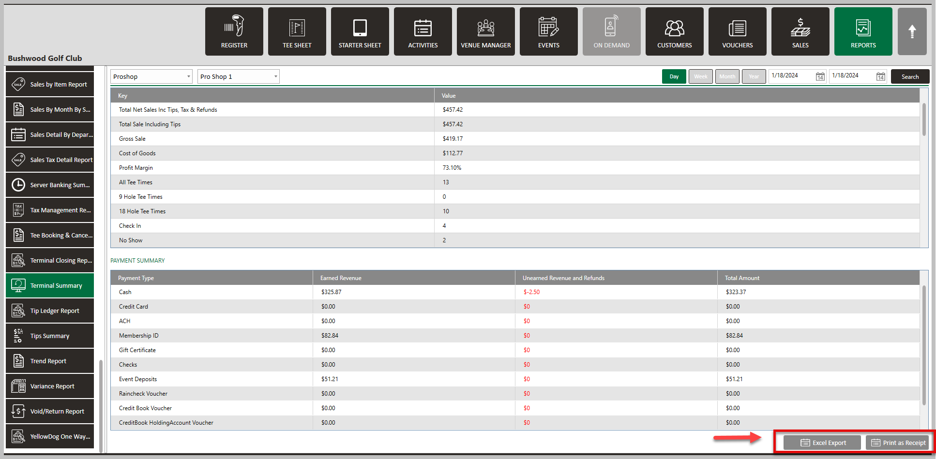The height and width of the screenshot is (459, 936).
Task: Click the $-2.50 cash refund value
Action: [531, 292]
